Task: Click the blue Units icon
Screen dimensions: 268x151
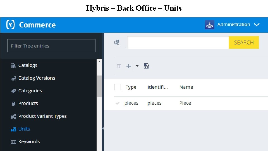Action: 13,129
